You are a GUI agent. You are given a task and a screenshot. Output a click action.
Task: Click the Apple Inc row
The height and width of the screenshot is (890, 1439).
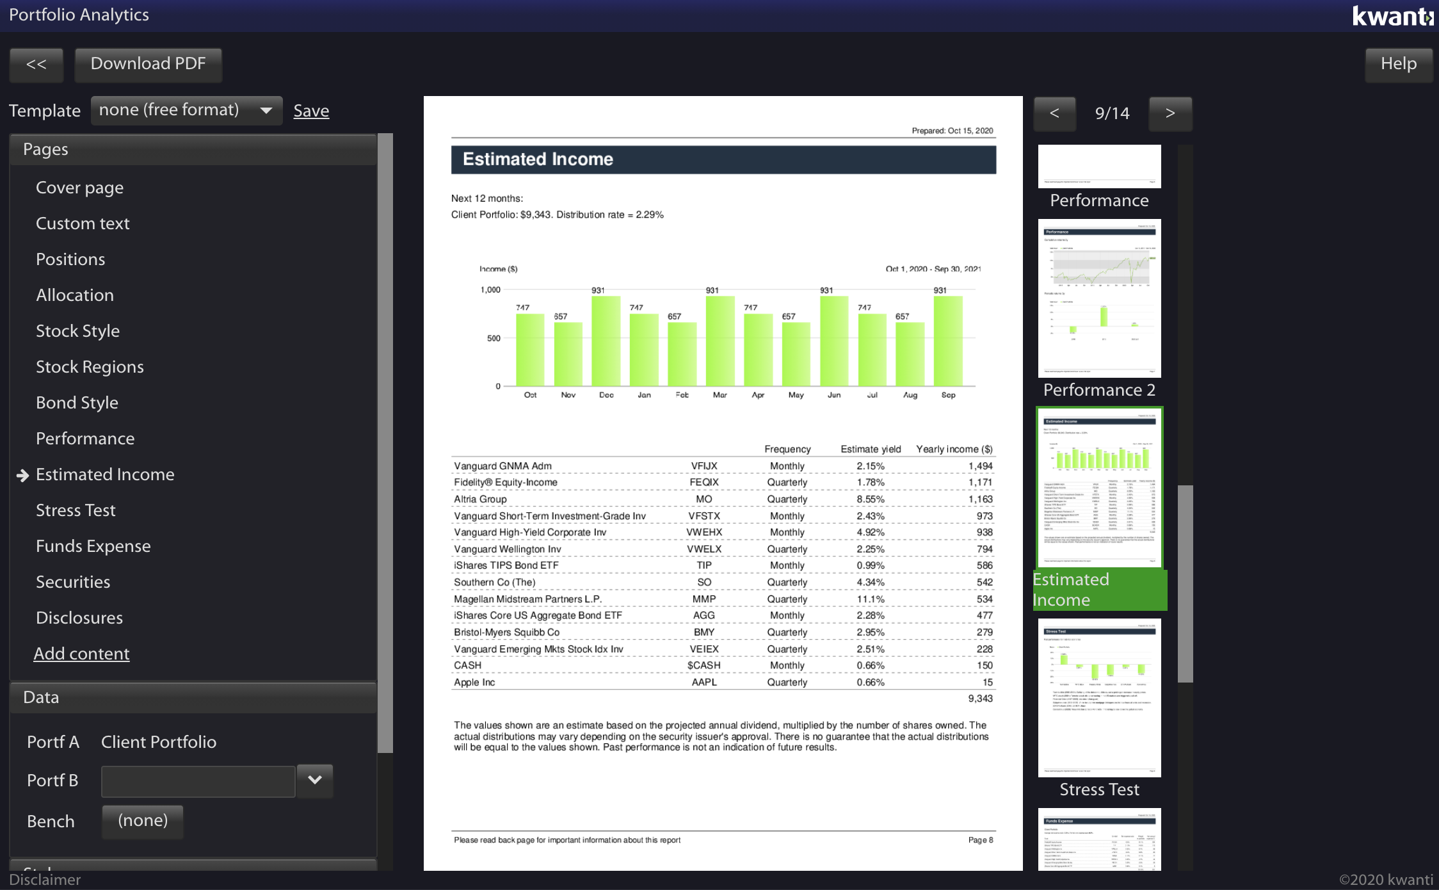723,683
